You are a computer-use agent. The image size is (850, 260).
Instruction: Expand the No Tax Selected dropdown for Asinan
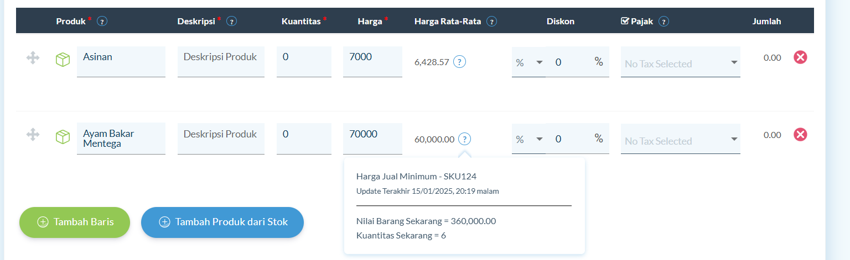click(681, 62)
